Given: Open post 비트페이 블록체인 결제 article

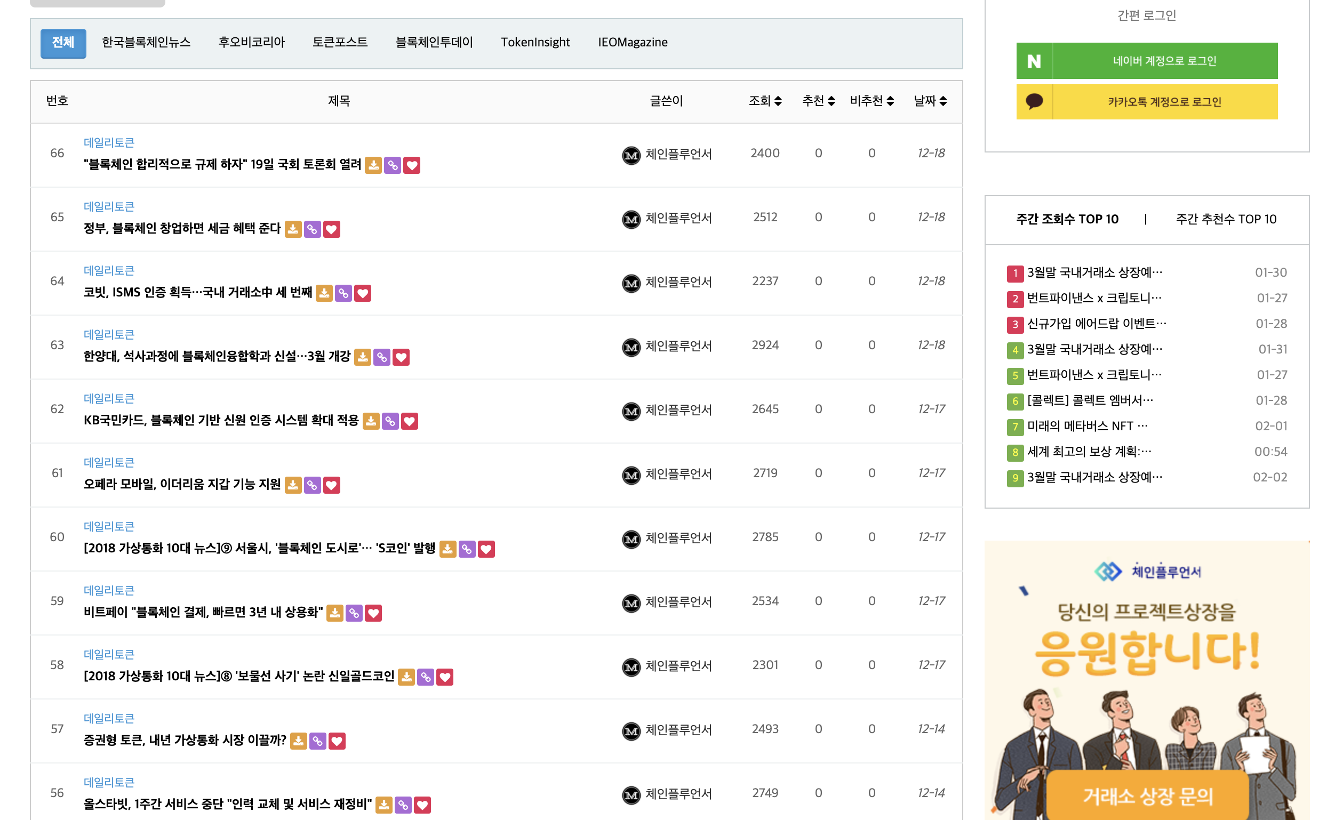Looking at the screenshot, I should click(203, 612).
